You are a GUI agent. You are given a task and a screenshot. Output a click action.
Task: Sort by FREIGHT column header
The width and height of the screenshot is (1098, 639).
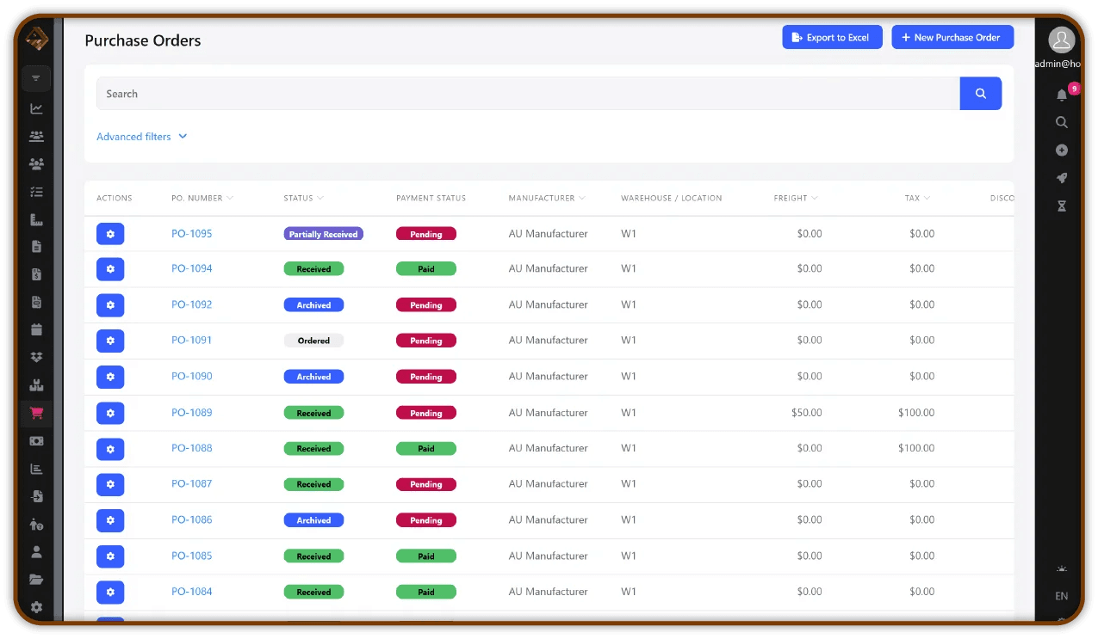tap(796, 198)
